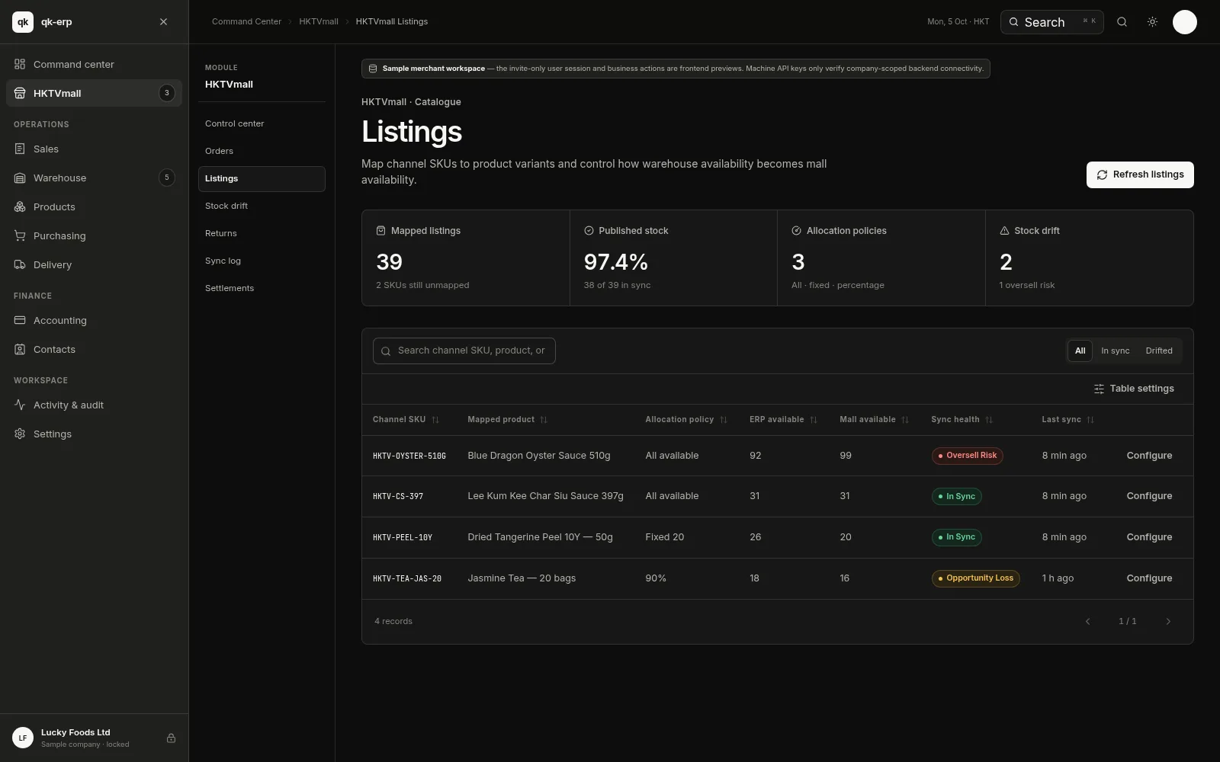
Task: Configure the HKTV-TEA-JAS-20 listing
Action: point(1149,578)
